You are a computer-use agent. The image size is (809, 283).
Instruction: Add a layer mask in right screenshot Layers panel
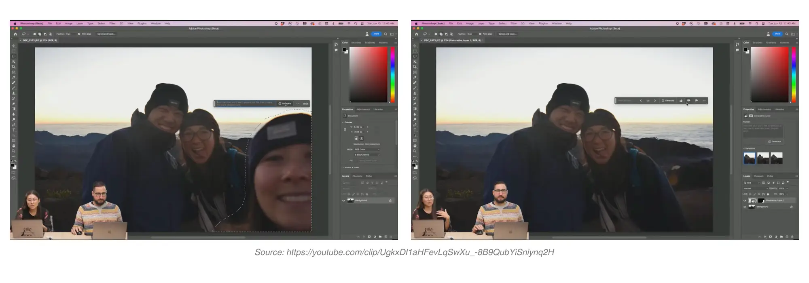coord(770,237)
